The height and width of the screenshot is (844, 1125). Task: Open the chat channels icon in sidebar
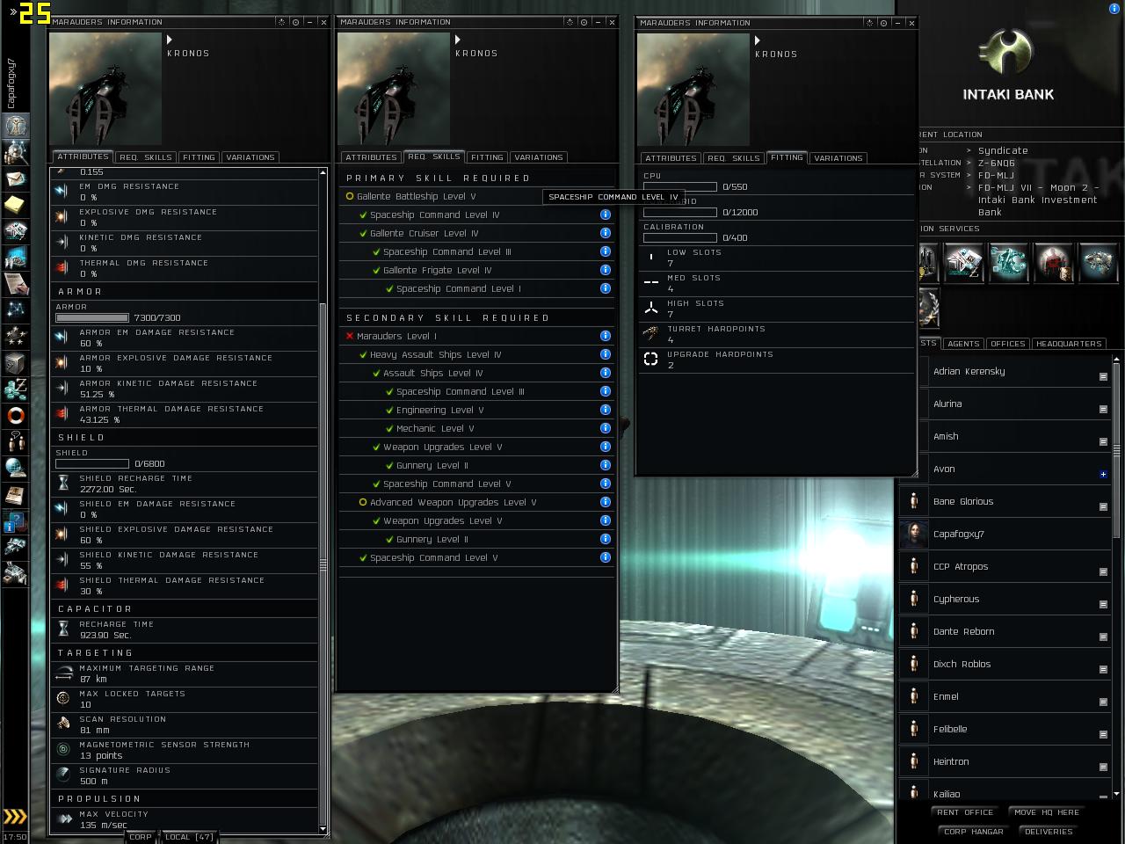click(x=16, y=442)
